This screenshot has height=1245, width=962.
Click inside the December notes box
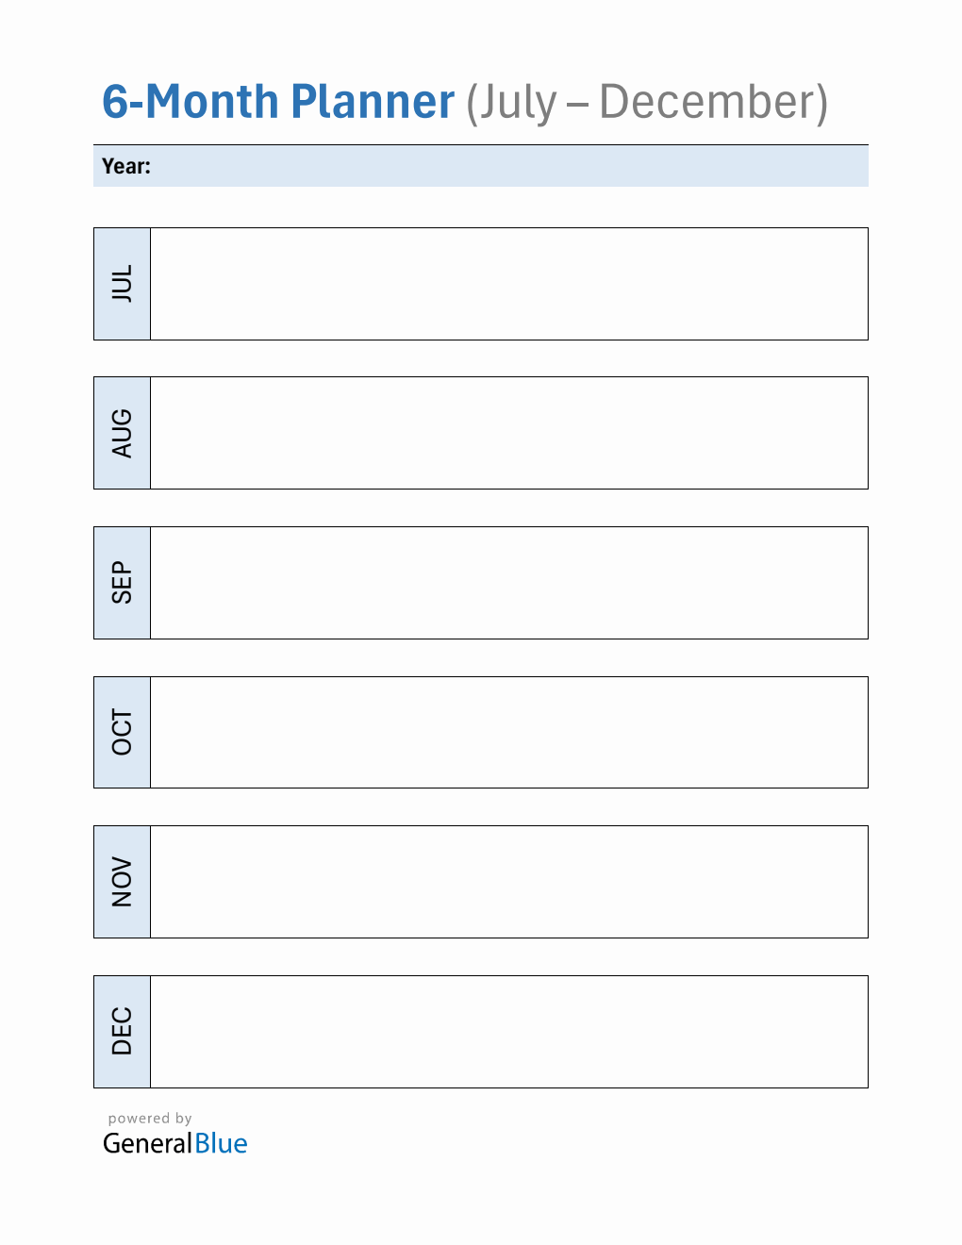point(509,1032)
